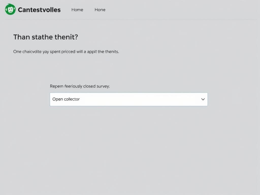Image resolution: width=260 pixels, height=195 pixels.
Task: Select the Hone navigation item
Action: (100, 10)
